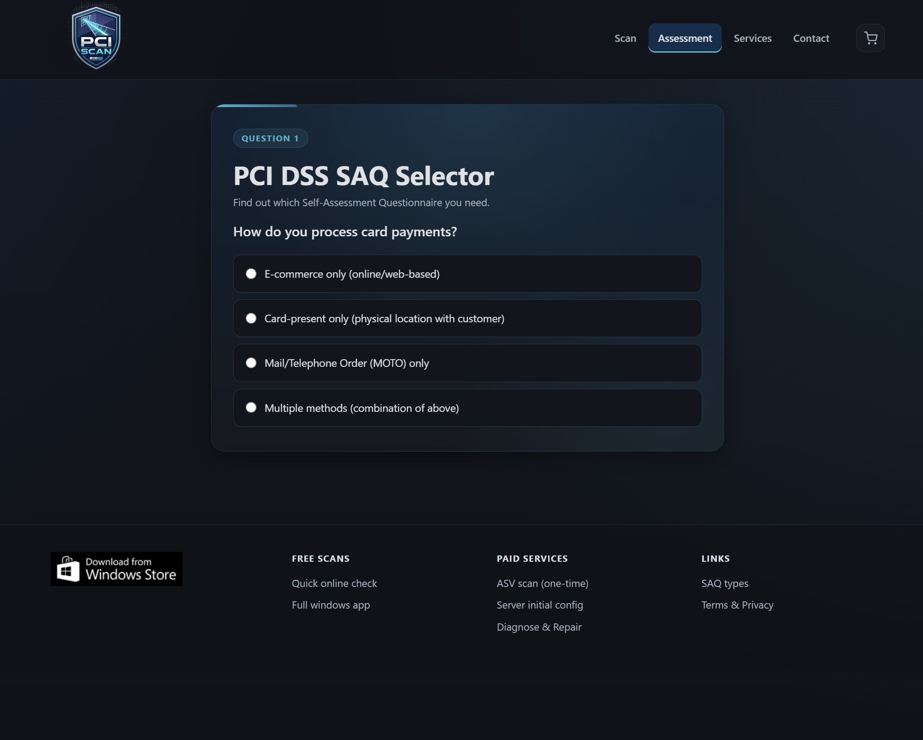Open Terms & Privacy link
923x740 pixels.
[737, 605]
